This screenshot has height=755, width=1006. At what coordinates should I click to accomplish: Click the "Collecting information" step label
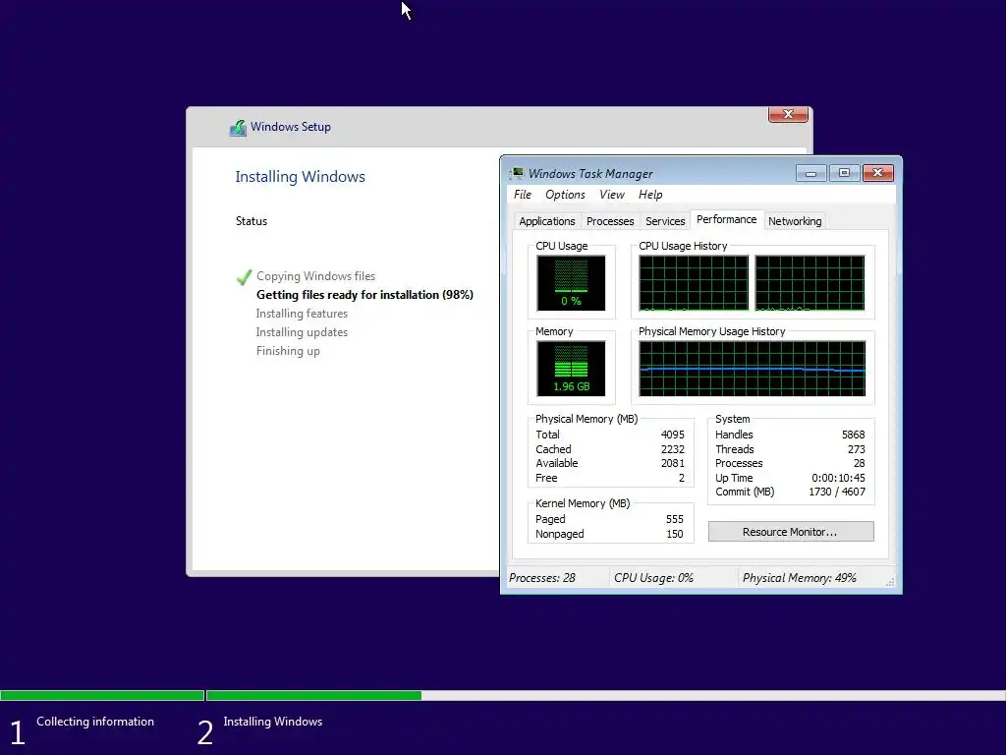coord(95,722)
